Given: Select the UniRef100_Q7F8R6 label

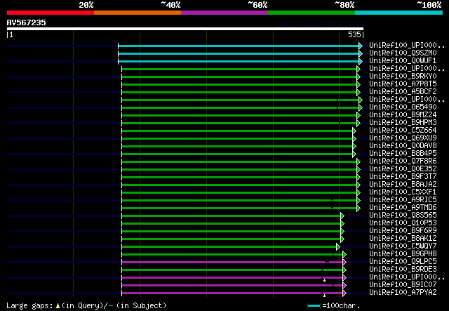Looking at the screenshot, I should coord(403,161).
